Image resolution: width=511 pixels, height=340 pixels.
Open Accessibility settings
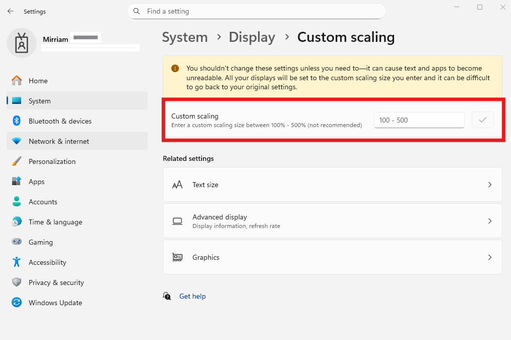pyautogui.click(x=77, y=262)
